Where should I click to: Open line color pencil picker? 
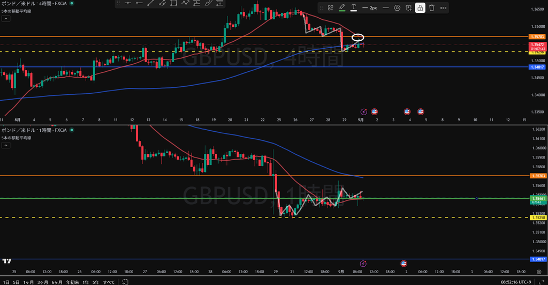click(x=342, y=7)
